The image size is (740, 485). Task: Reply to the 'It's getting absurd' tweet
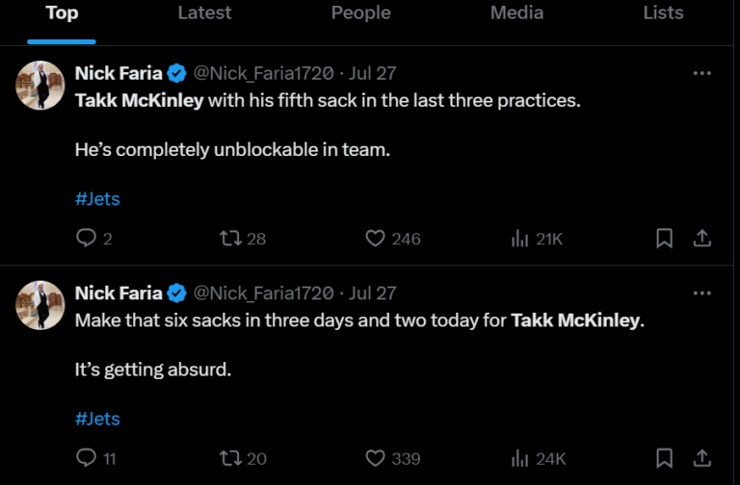pos(87,458)
